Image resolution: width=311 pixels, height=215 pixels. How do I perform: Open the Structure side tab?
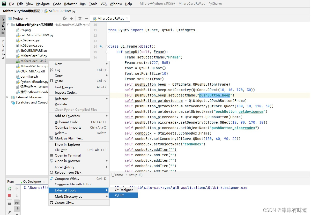coord(3,49)
